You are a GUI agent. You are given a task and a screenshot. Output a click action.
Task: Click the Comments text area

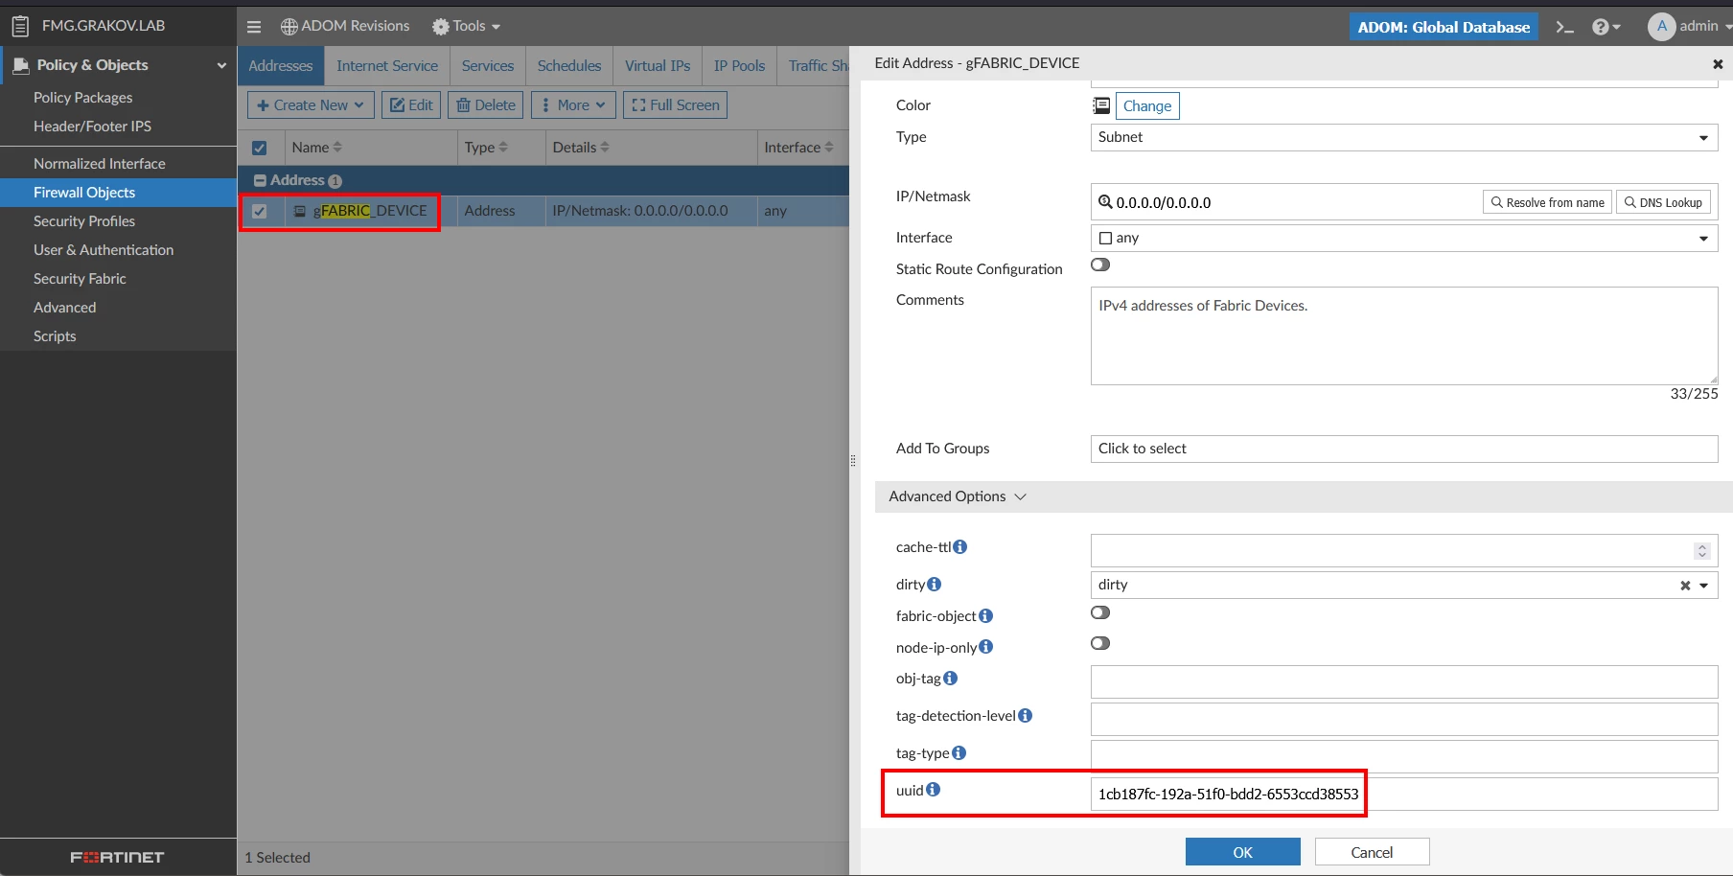[x=1404, y=336]
